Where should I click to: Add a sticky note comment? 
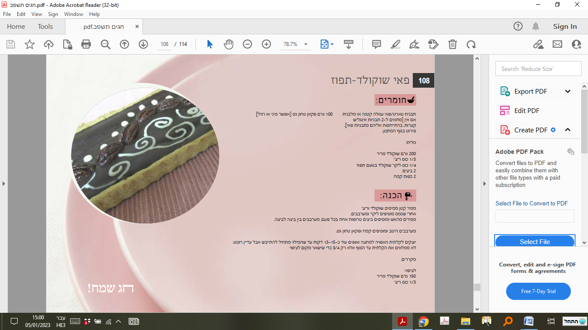click(x=377, y=44)
